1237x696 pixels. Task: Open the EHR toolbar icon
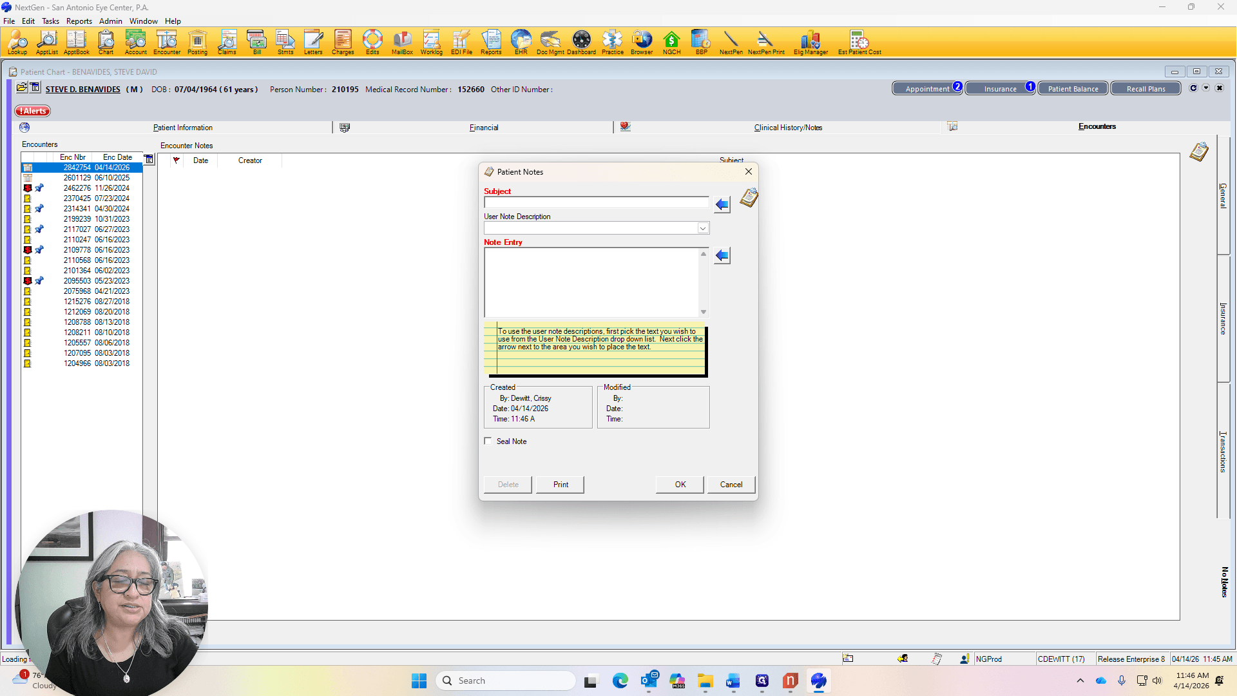pyautogui.click(x=521, y=43)
